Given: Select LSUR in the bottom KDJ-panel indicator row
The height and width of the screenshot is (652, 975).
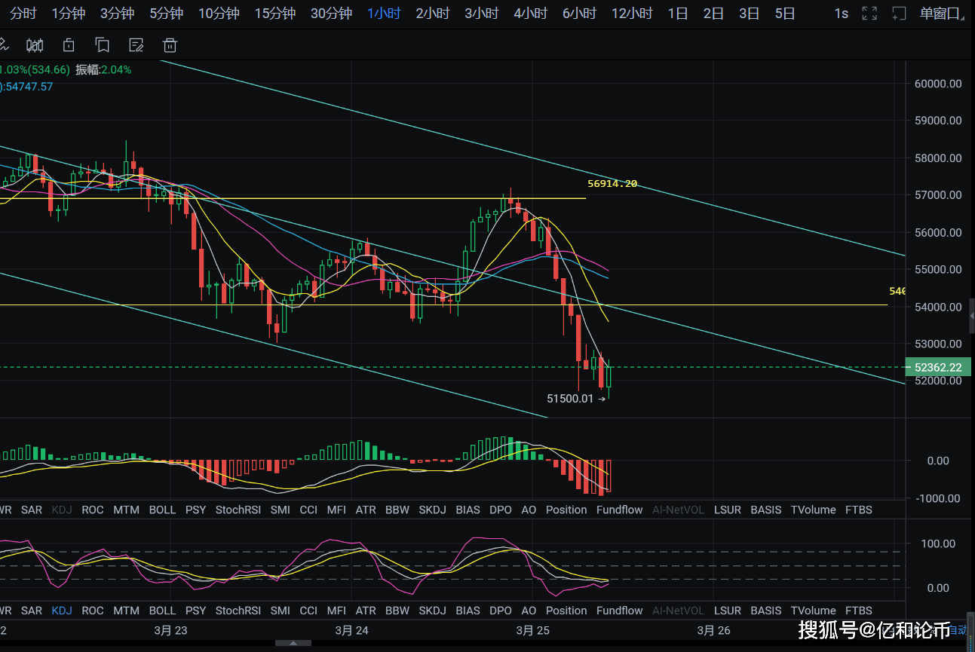Looking at the screenshot, I should [x=727, y=611].
